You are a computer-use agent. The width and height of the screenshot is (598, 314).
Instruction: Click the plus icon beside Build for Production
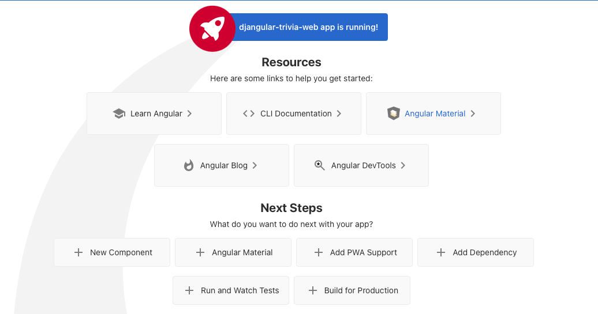(313, 290)
